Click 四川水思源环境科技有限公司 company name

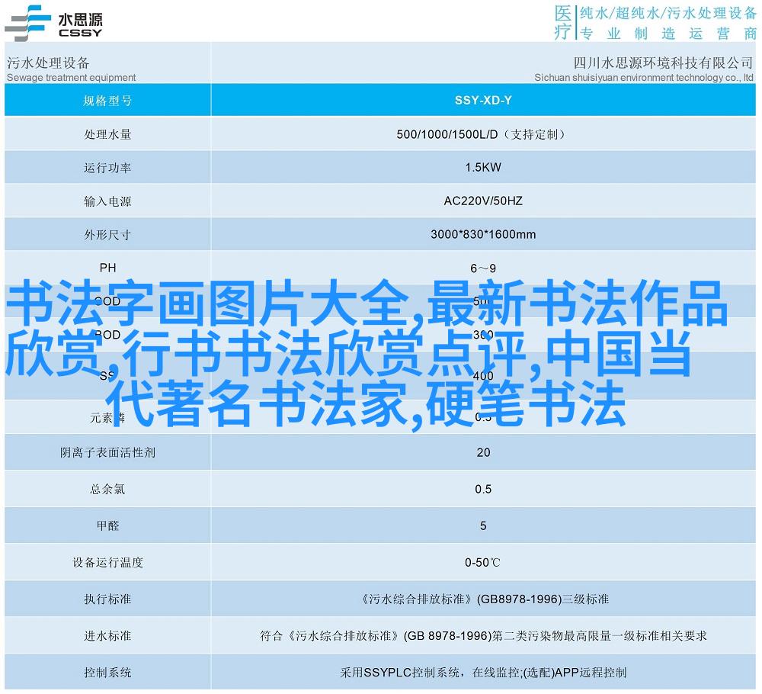click(x=663, y=63)
